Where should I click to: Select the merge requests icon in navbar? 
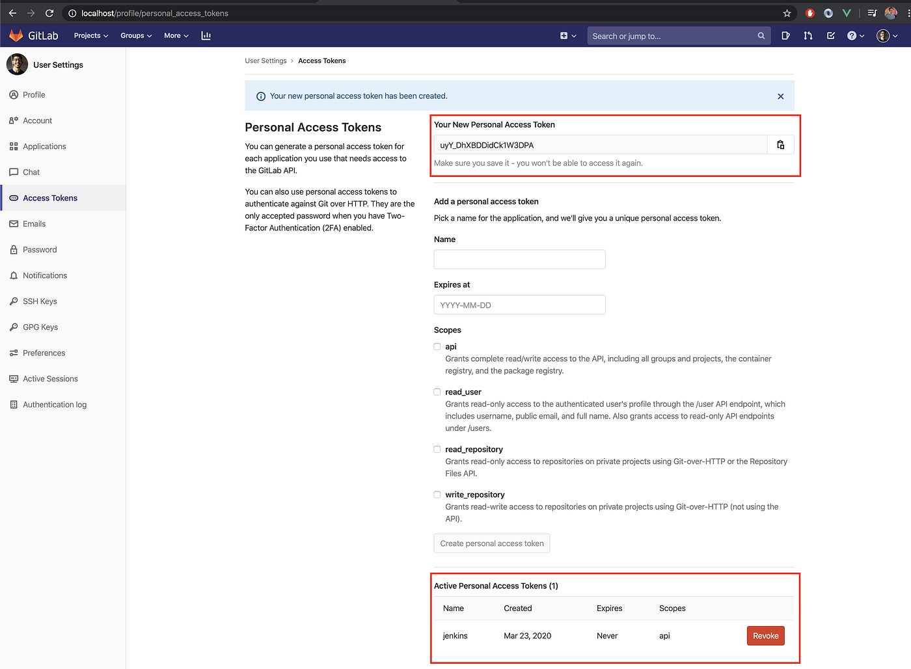(x=808, y=36)
